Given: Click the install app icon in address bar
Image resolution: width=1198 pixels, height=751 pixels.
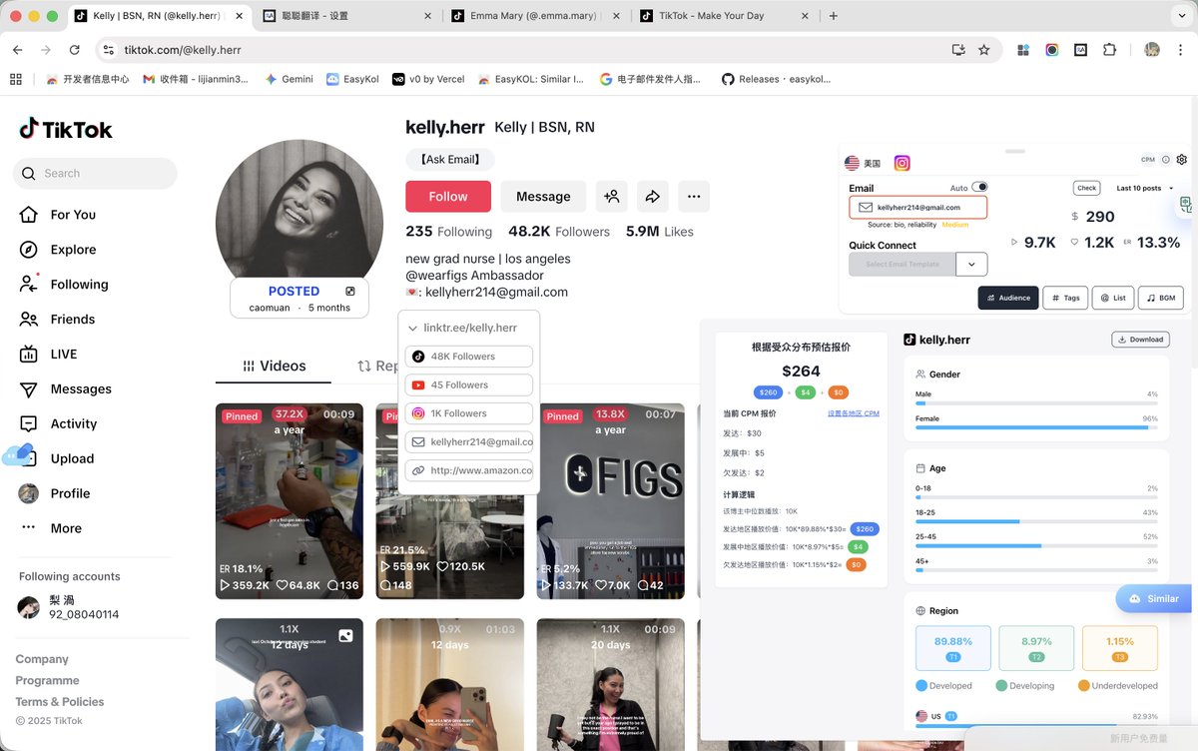Looking at the screenshot, I should coord(958,50).
